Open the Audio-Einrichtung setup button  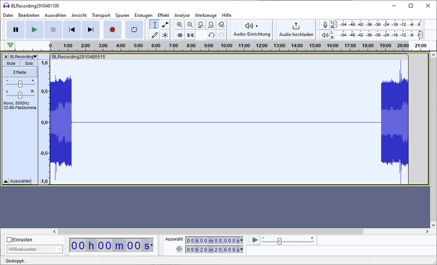coord(252,30)
